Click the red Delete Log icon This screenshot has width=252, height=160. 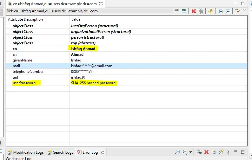click(206, 152)
